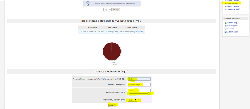The height and width of the screenshot is (109, 250).
Task: Click the iSCSI Targets icon
Action: (226, 7)
